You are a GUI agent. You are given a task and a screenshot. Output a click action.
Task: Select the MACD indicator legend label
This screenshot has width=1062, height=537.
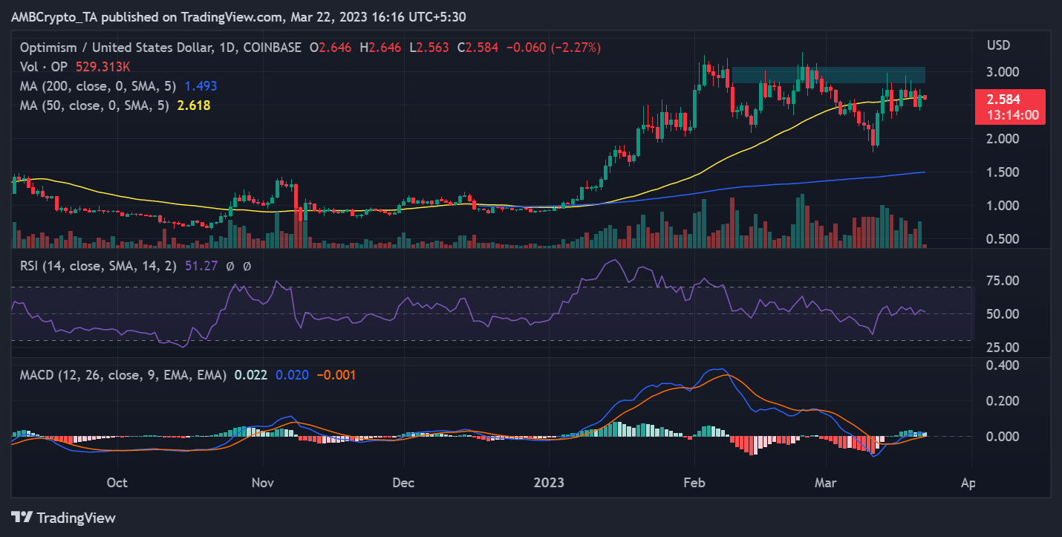tap(123, 376)
